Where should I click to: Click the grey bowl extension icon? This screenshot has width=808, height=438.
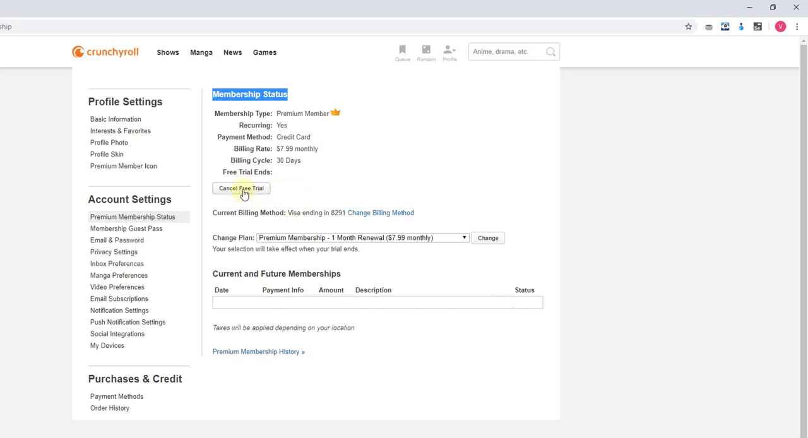click(709, 27)
